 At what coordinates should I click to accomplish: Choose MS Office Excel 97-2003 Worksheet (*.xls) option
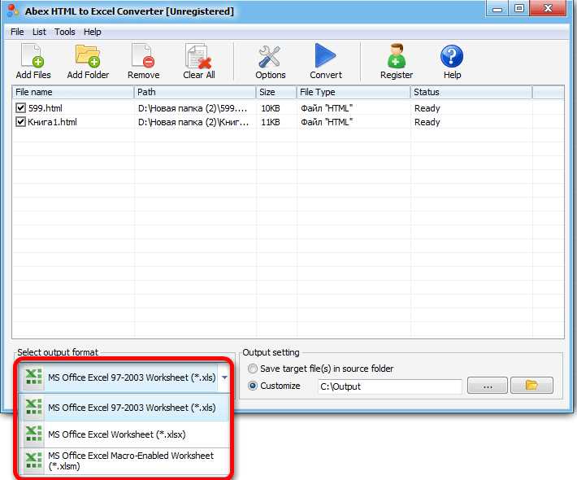pyautogui.click(x=125, y=408)
